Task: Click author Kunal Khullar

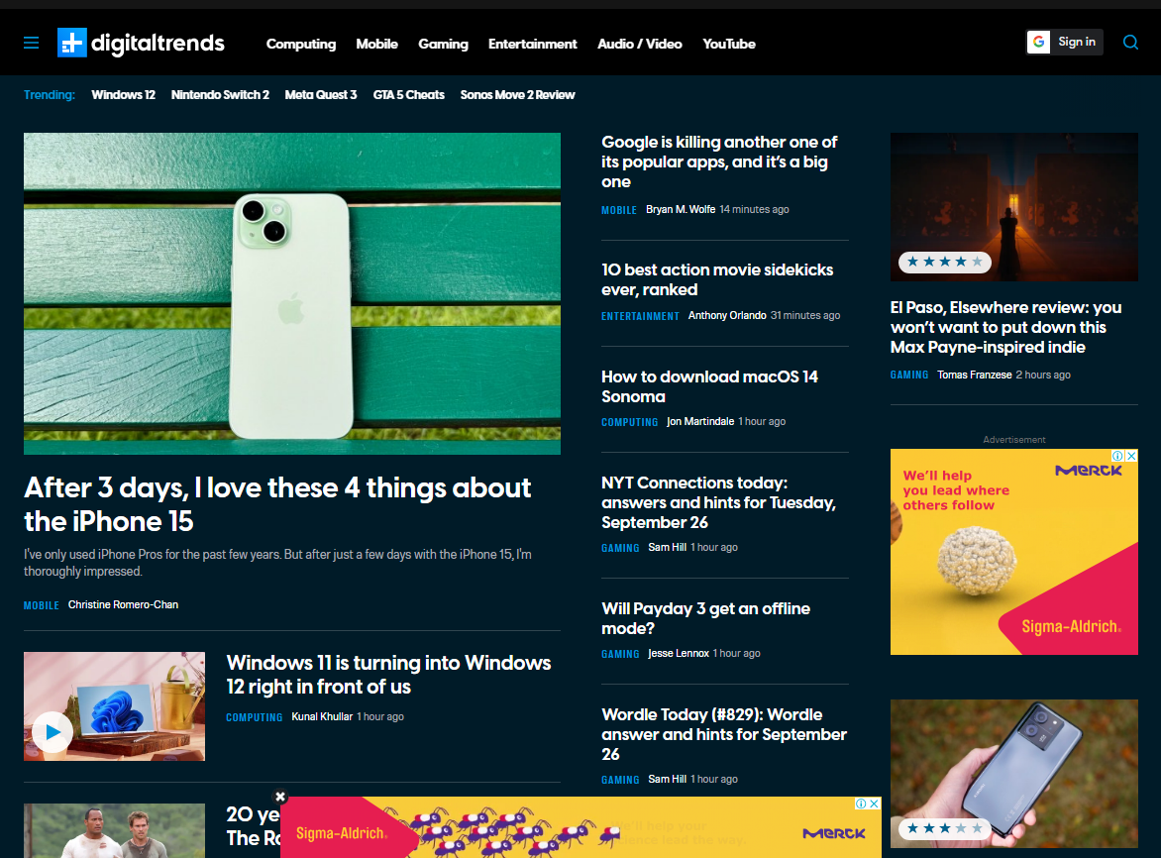Action: pyautogui.click(x=322, y=716)
